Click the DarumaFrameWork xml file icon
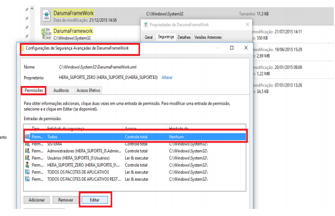The height and width of the screenshot is (216, 335). tap(47, 15)
